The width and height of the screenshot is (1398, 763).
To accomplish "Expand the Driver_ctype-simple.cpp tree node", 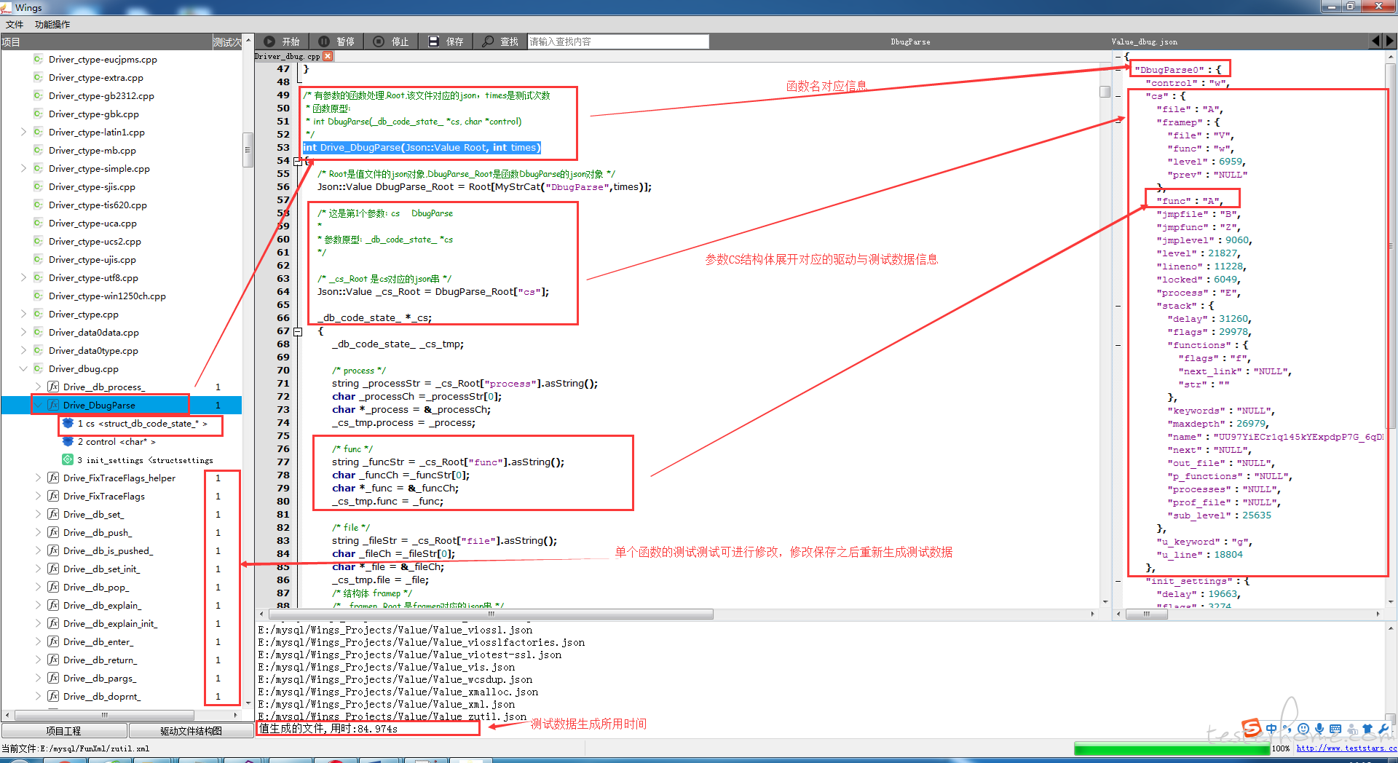I will [x=23, y=168].
